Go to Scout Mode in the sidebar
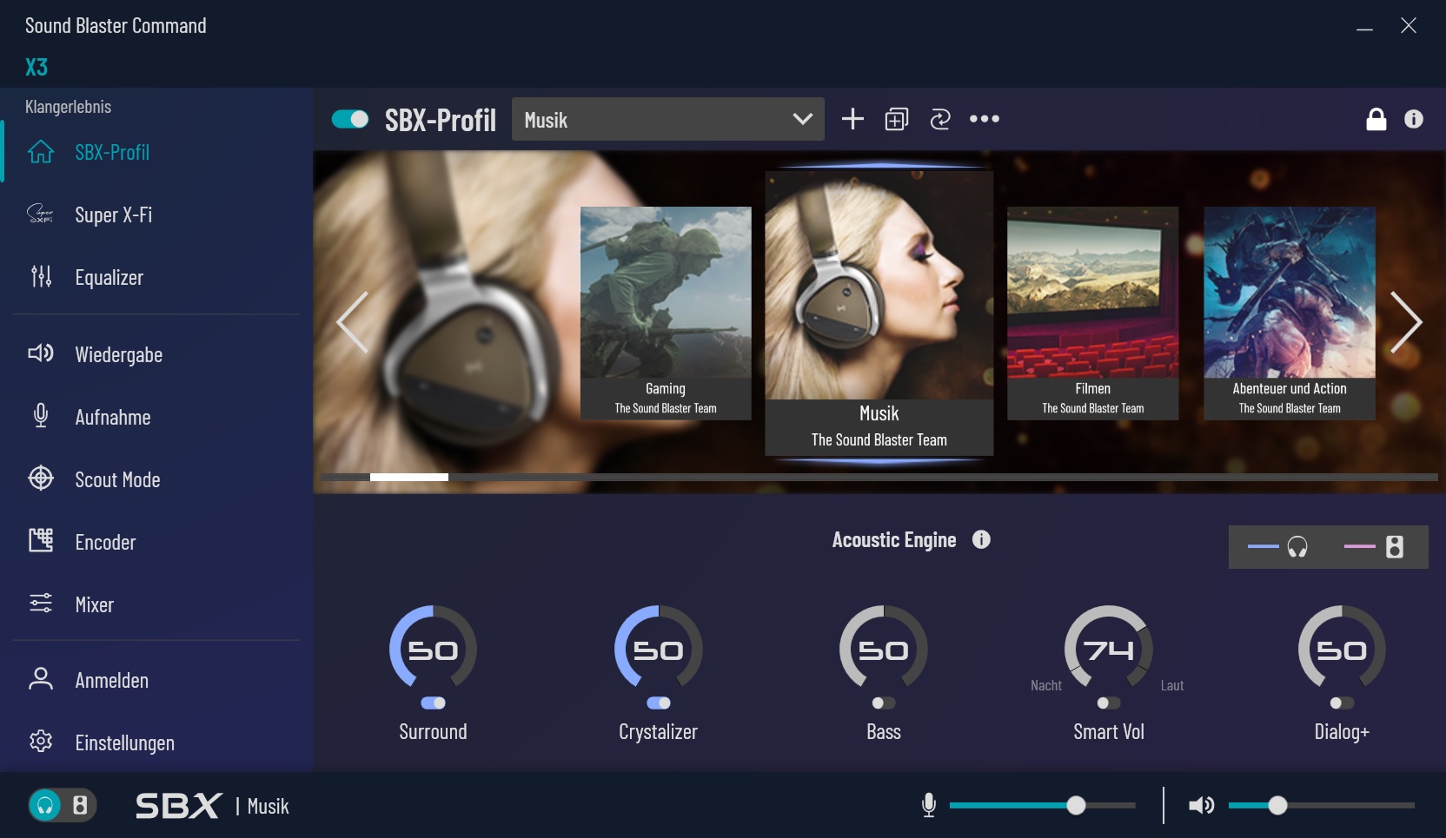 (x=117, y=479)
